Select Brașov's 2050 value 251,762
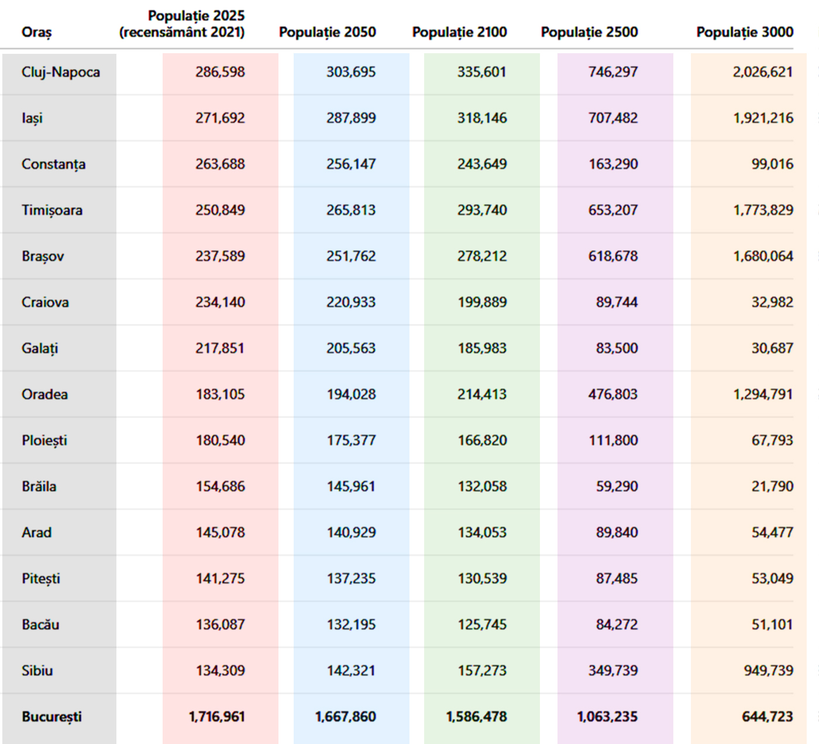This screenshot has width=819, height=744. [x=351, y=256]
